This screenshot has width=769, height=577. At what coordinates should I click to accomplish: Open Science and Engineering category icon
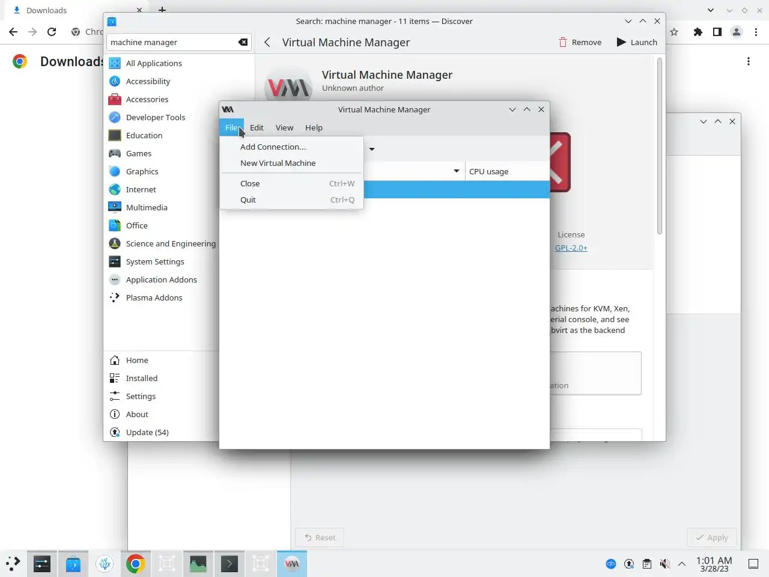115,243
